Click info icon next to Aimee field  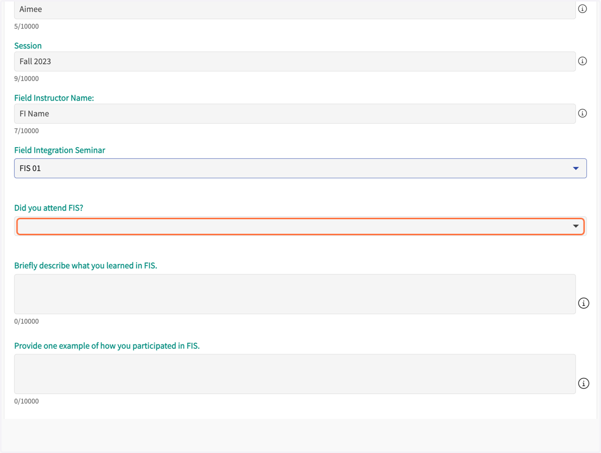click(582, 9)
